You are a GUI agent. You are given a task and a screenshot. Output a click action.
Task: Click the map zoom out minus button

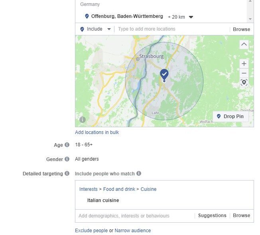(244, 73)
